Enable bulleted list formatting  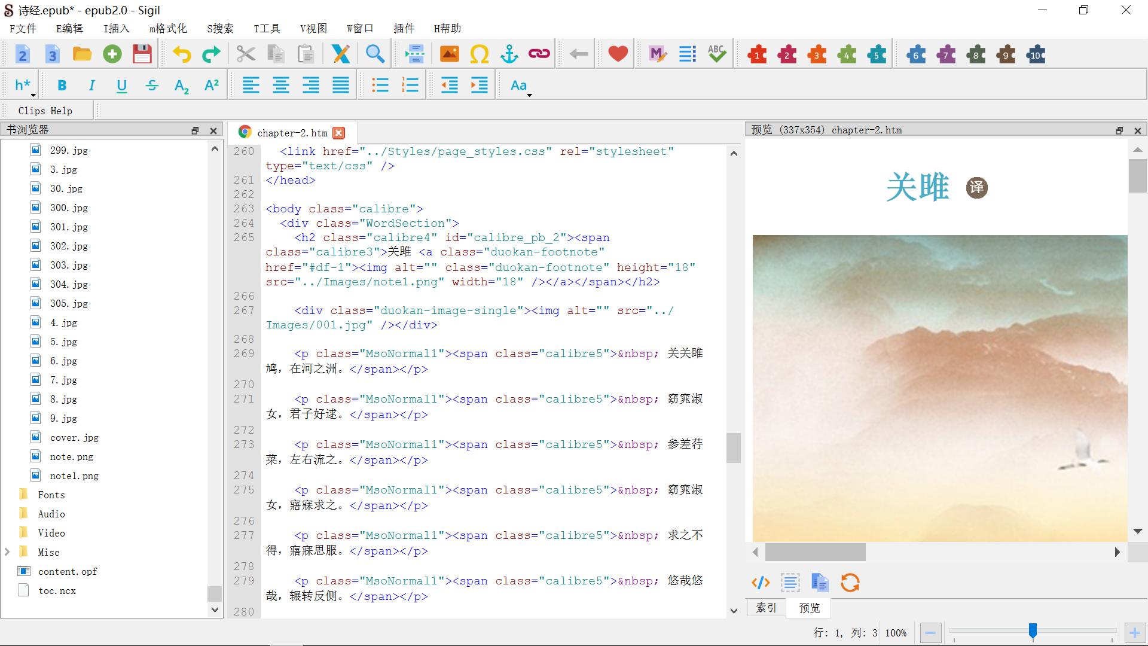coord(380,84)
